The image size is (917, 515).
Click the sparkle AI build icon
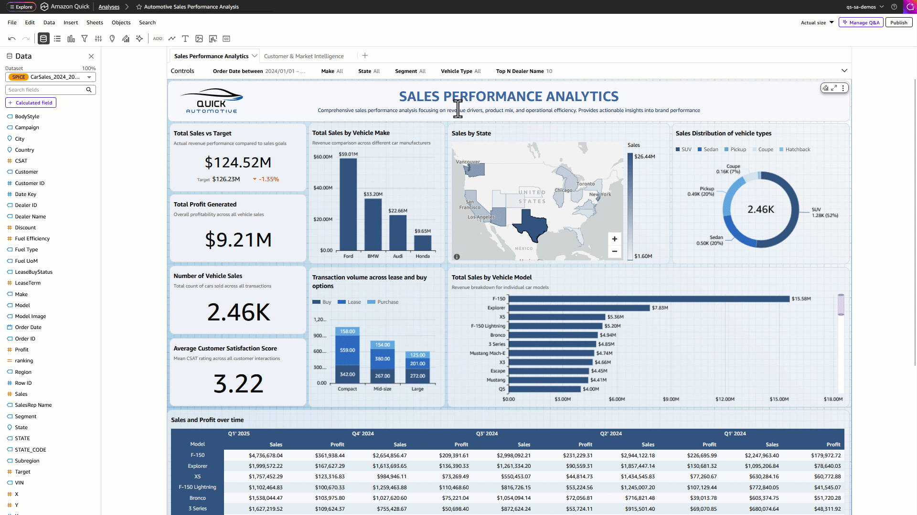pyautogui.click(x=139, y=39)
